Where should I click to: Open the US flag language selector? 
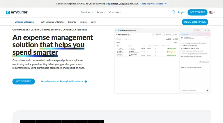[212, 12]
